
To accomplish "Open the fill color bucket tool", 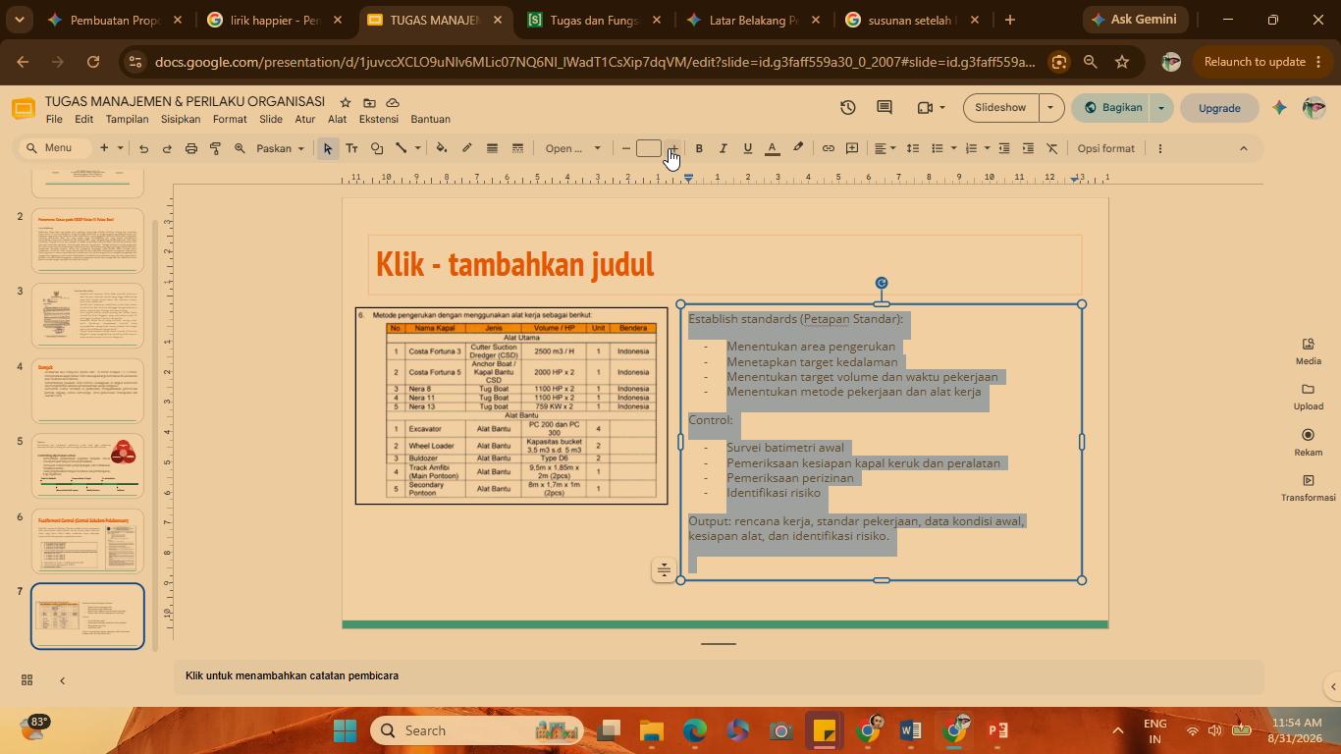I will [x=442, y=148].
